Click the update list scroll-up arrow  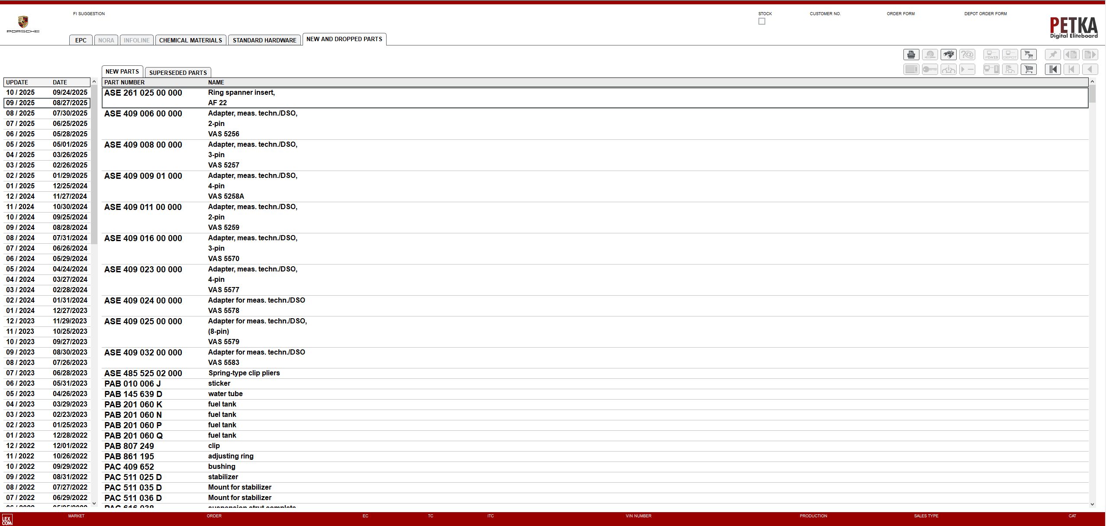coord(94,81)
